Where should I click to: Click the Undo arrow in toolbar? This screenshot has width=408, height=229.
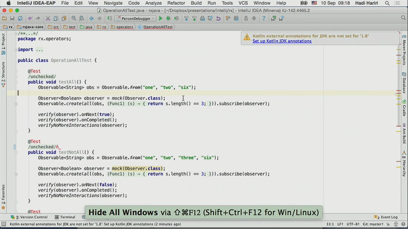[30, 18]
